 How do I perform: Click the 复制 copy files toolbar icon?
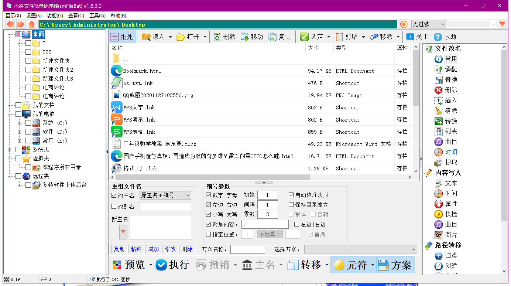click(272, 37)
